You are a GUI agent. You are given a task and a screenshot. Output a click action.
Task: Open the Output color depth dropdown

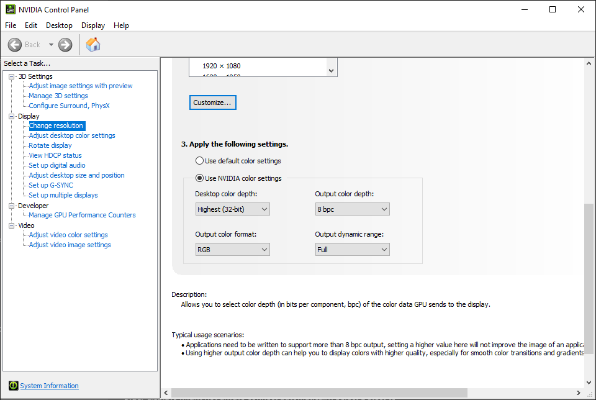(352, 209)
